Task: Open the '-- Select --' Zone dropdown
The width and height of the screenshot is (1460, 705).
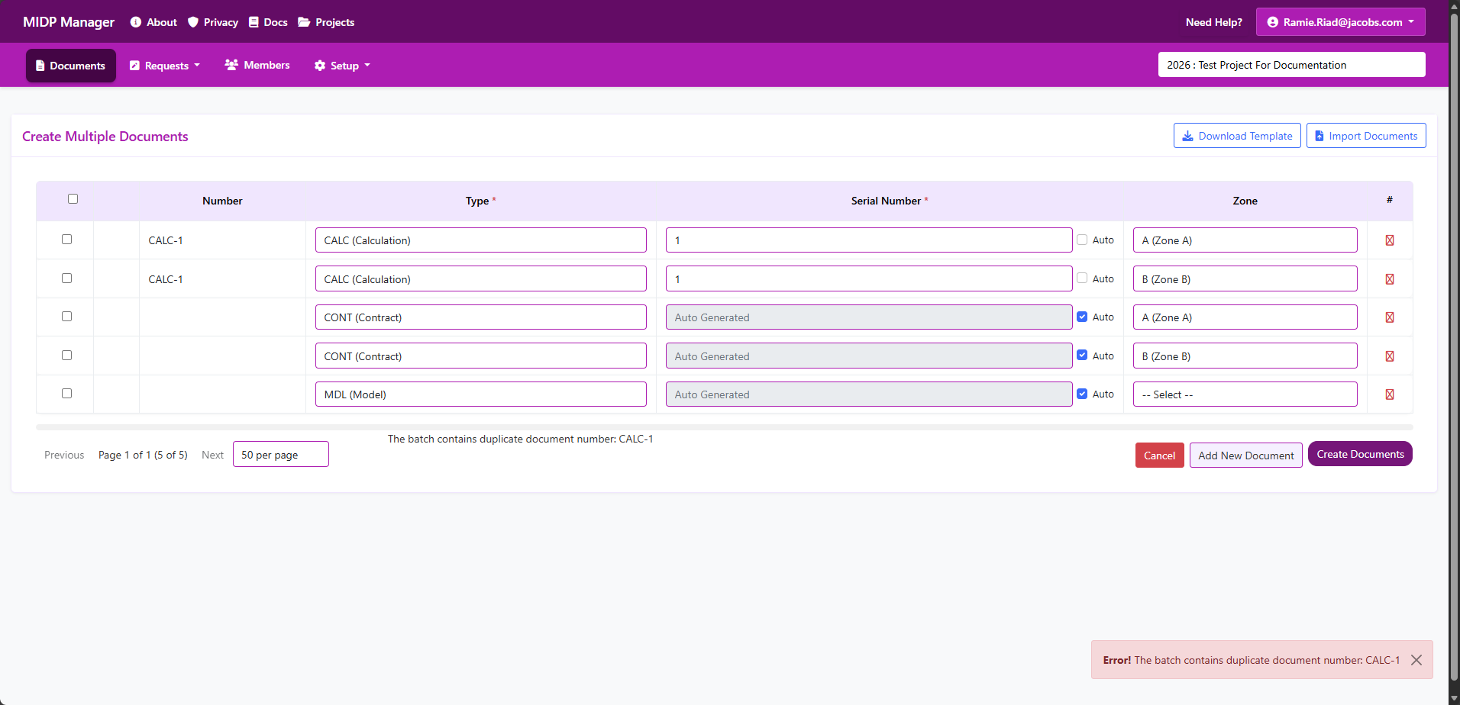Action: [1245, 394]
